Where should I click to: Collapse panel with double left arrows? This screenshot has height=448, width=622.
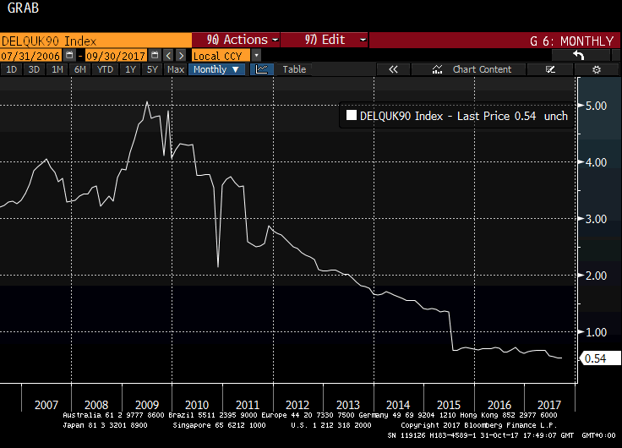393,69
